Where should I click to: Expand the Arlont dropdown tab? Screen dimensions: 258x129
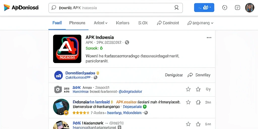[x=101, y=23]
